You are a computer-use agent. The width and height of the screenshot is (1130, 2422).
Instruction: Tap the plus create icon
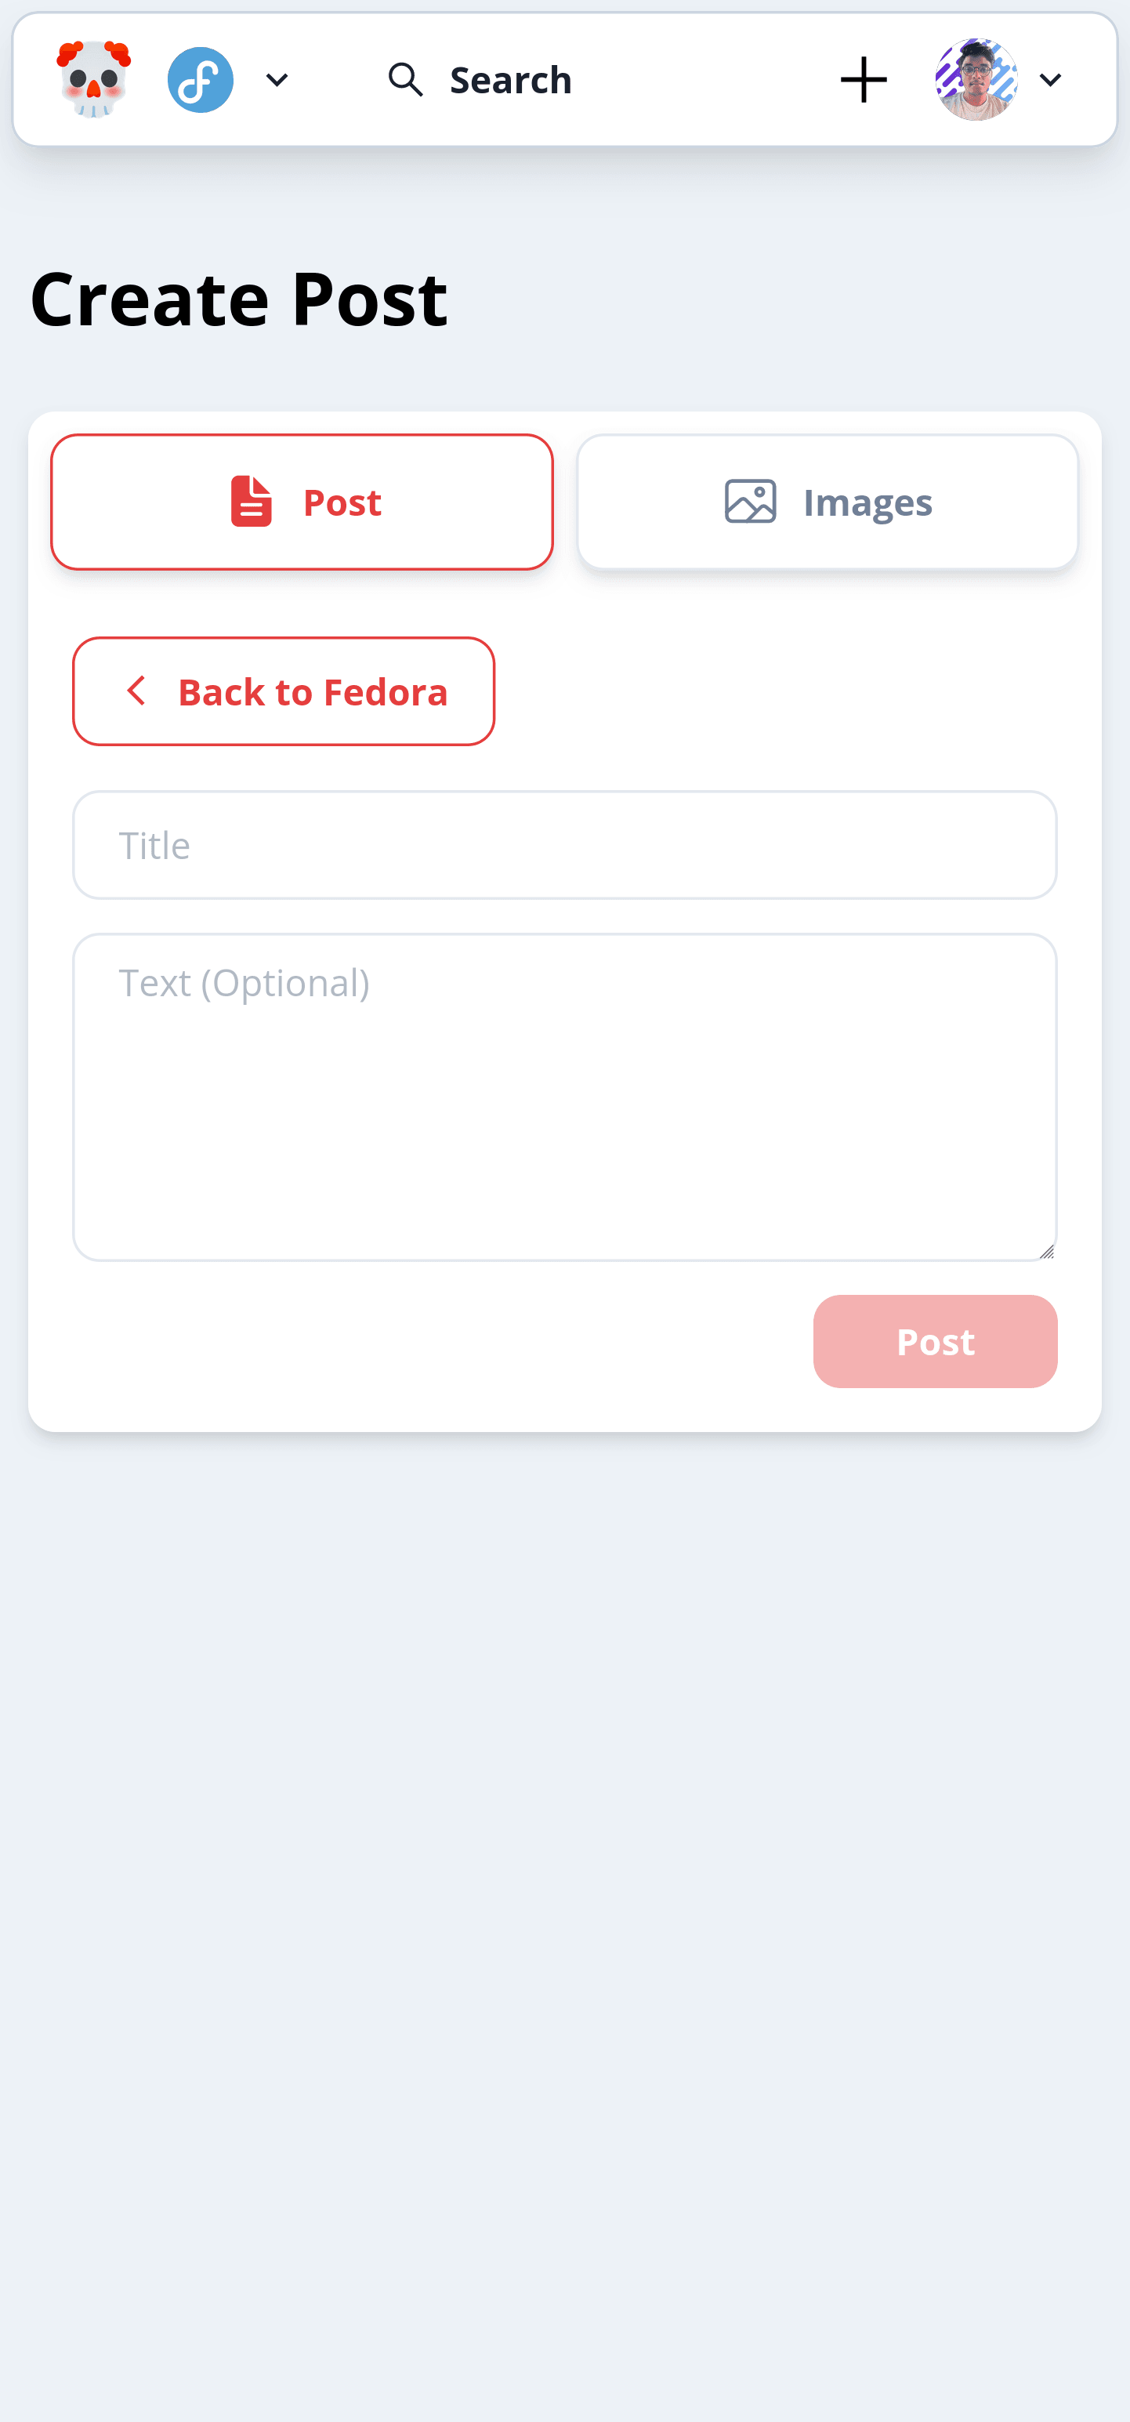863,80
